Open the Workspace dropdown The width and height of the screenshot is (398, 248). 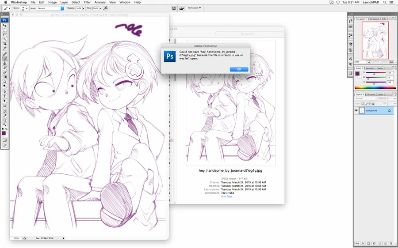point(194,8)
